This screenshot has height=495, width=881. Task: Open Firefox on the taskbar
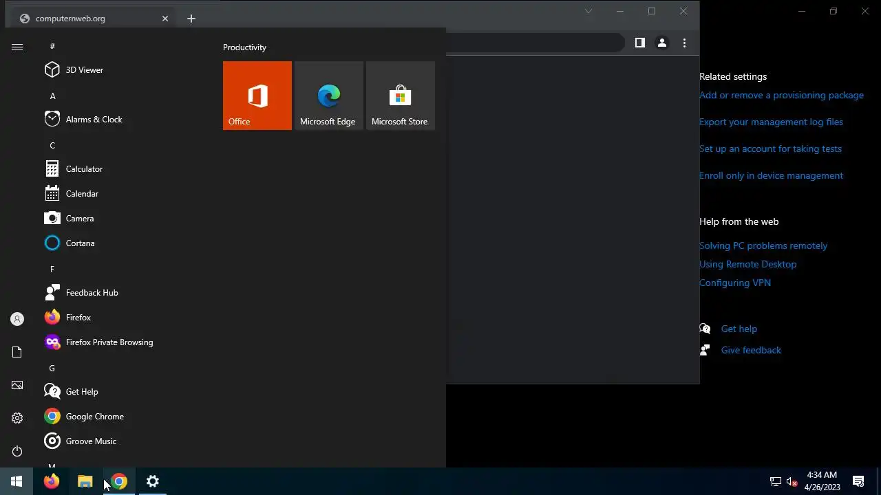(51, 481)
